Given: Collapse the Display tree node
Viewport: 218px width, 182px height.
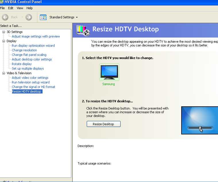Looking at the screenshot, I should tap(4, 41).
